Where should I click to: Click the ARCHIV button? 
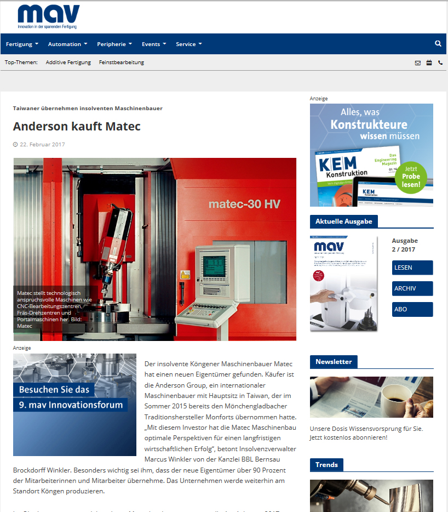412,289
